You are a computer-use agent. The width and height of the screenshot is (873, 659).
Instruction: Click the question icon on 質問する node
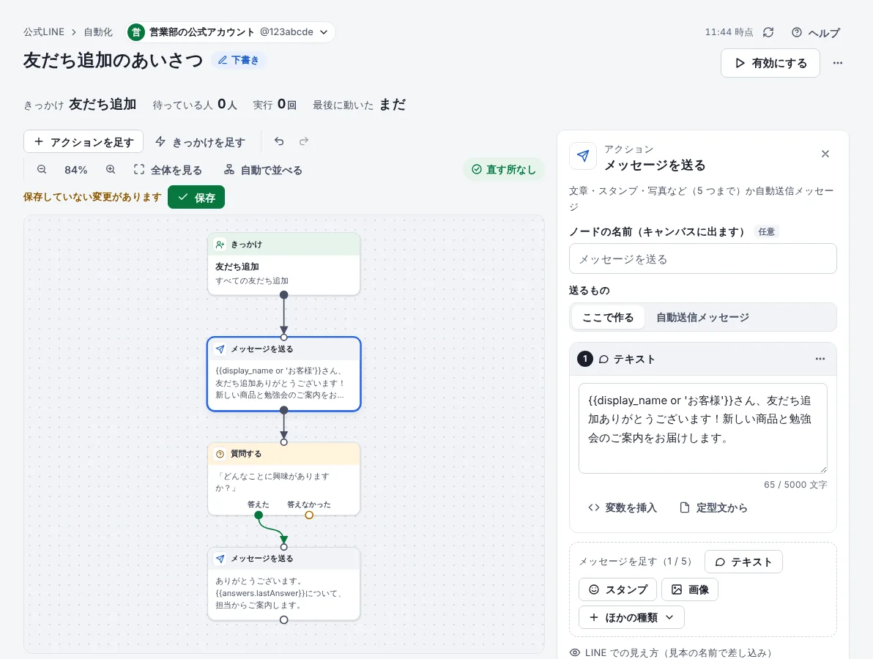pos(220,454)
